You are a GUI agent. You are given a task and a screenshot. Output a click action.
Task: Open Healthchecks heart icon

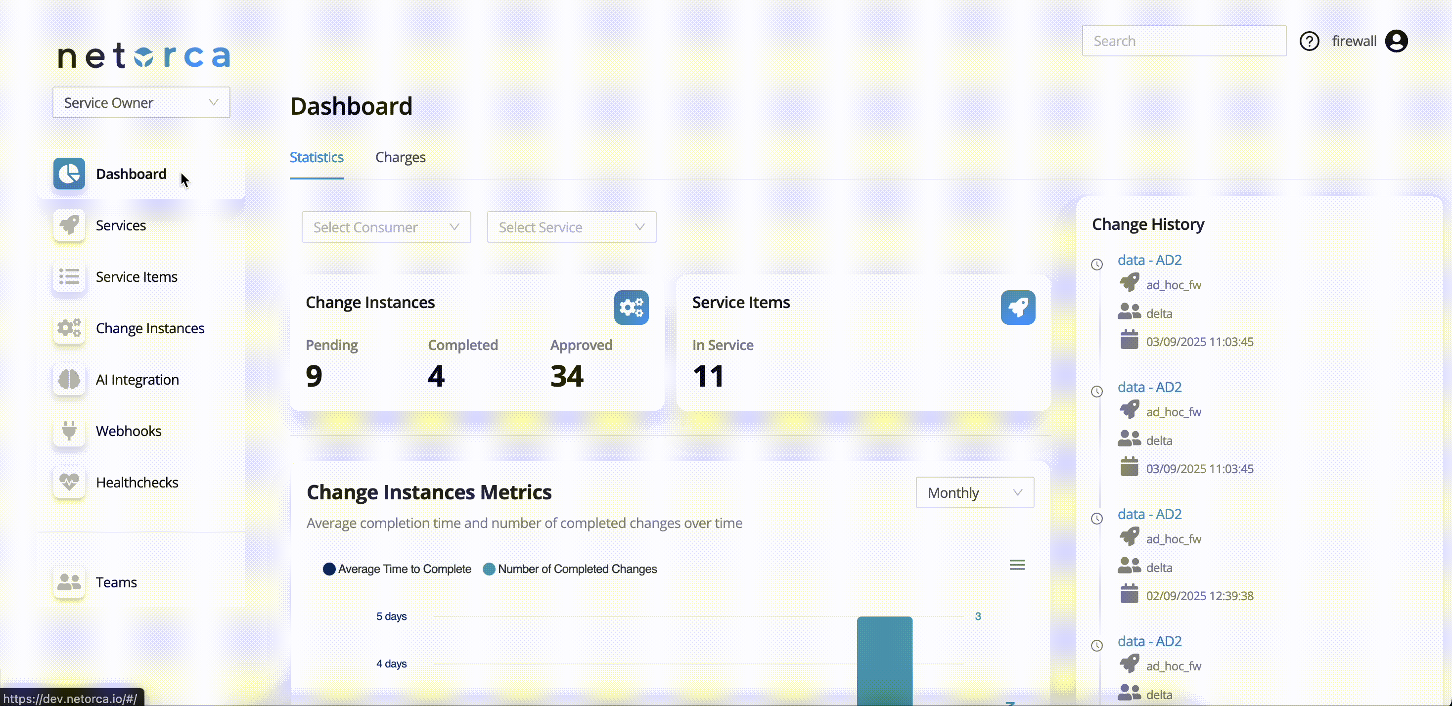pyautogui.click(x=69, y=482)
